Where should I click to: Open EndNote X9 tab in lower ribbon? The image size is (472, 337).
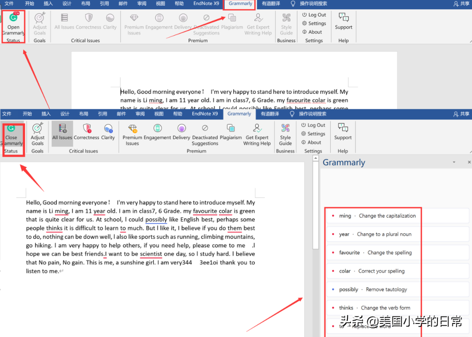[x=205, y=114]
